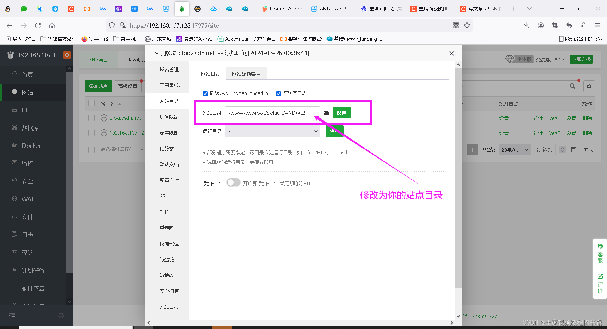Click the QR code icon in address bar
The width and height of the screenshot is (607, 329).
(x=456, y=26)
